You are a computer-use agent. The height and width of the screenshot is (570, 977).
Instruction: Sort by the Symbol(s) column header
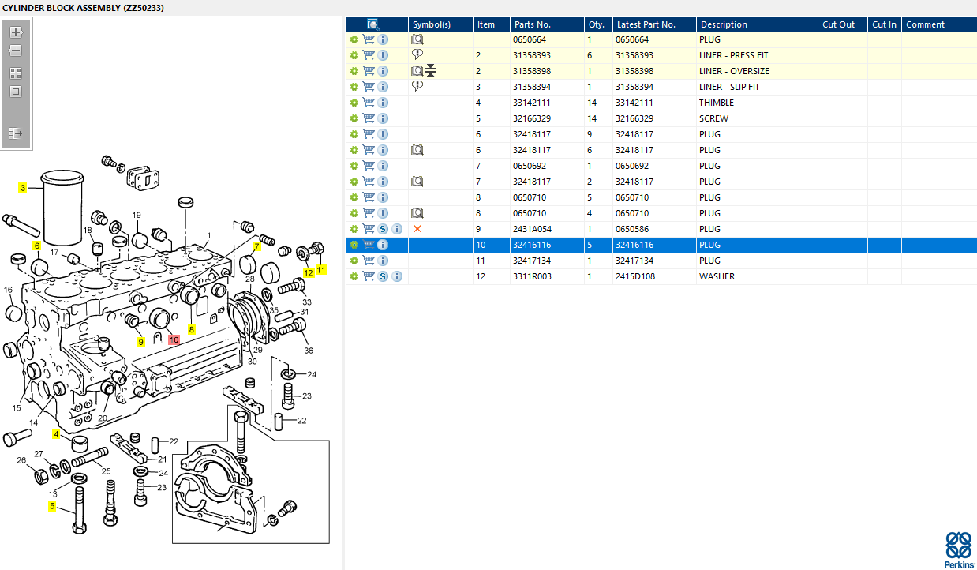440,24
